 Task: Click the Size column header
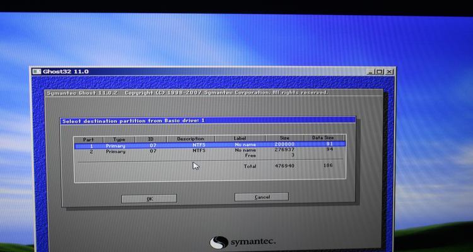(284, 138)
